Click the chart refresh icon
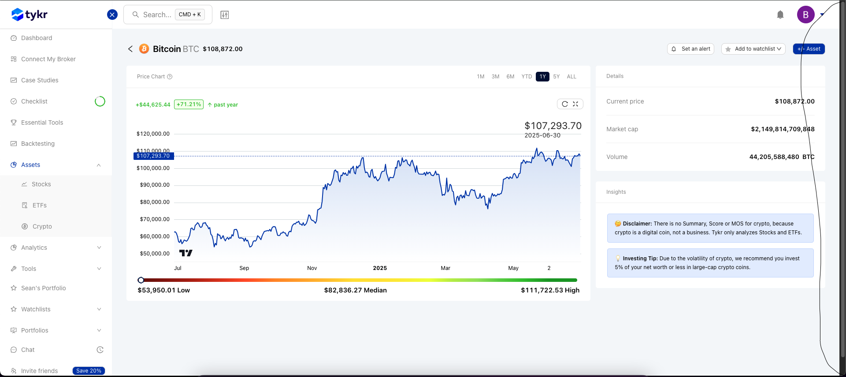Image resolution: width=846 pixels, height=377 pixels. click(x=565, y=104)
